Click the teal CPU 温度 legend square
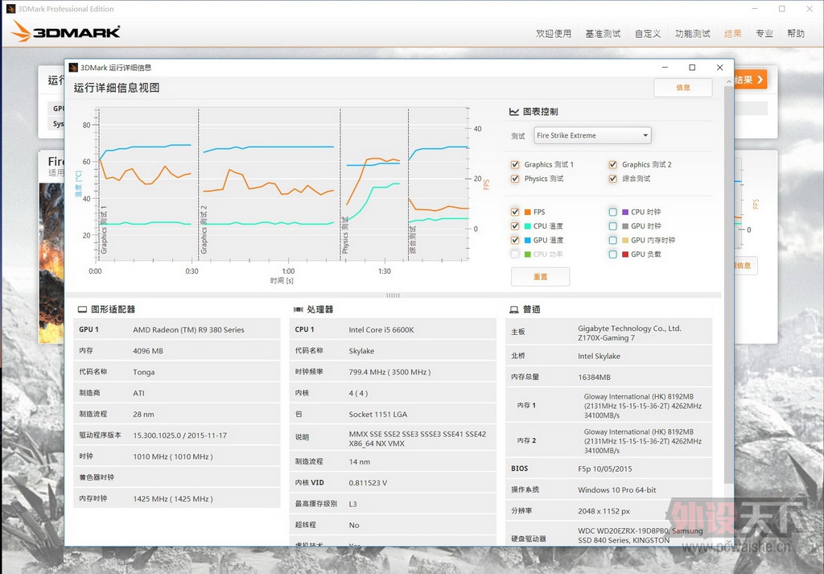Viewport: 824px width, 574px height. 528,226
